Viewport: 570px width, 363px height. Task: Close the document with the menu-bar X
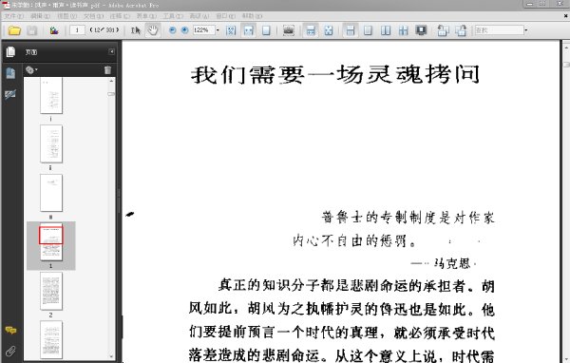(x=565, y=16)
